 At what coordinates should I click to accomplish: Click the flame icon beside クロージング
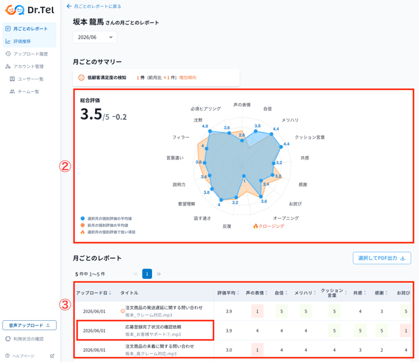coord(255,226)
